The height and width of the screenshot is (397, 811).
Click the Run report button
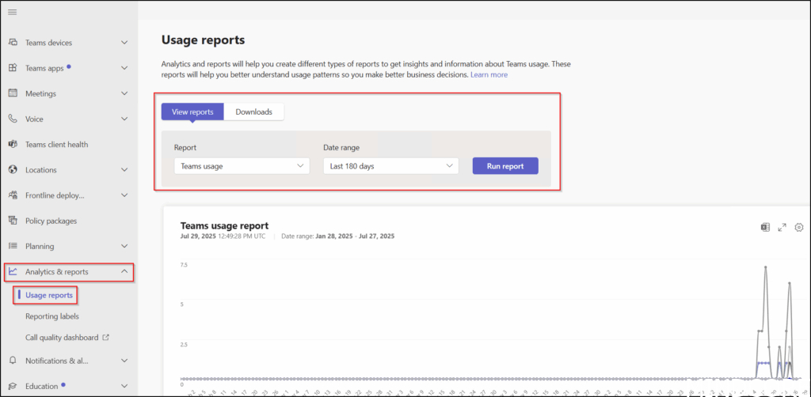point(505,166)
